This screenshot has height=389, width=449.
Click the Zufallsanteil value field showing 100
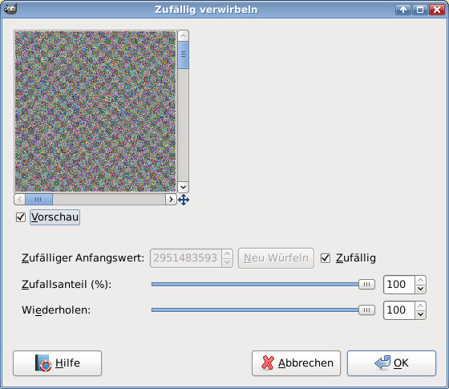click(399, 285)
